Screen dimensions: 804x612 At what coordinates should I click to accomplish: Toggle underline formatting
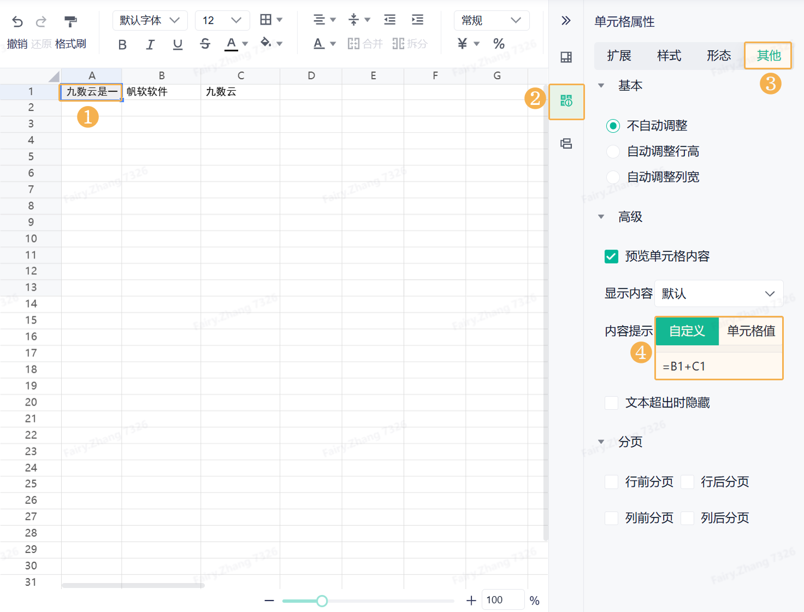click(x=178, y=44)
